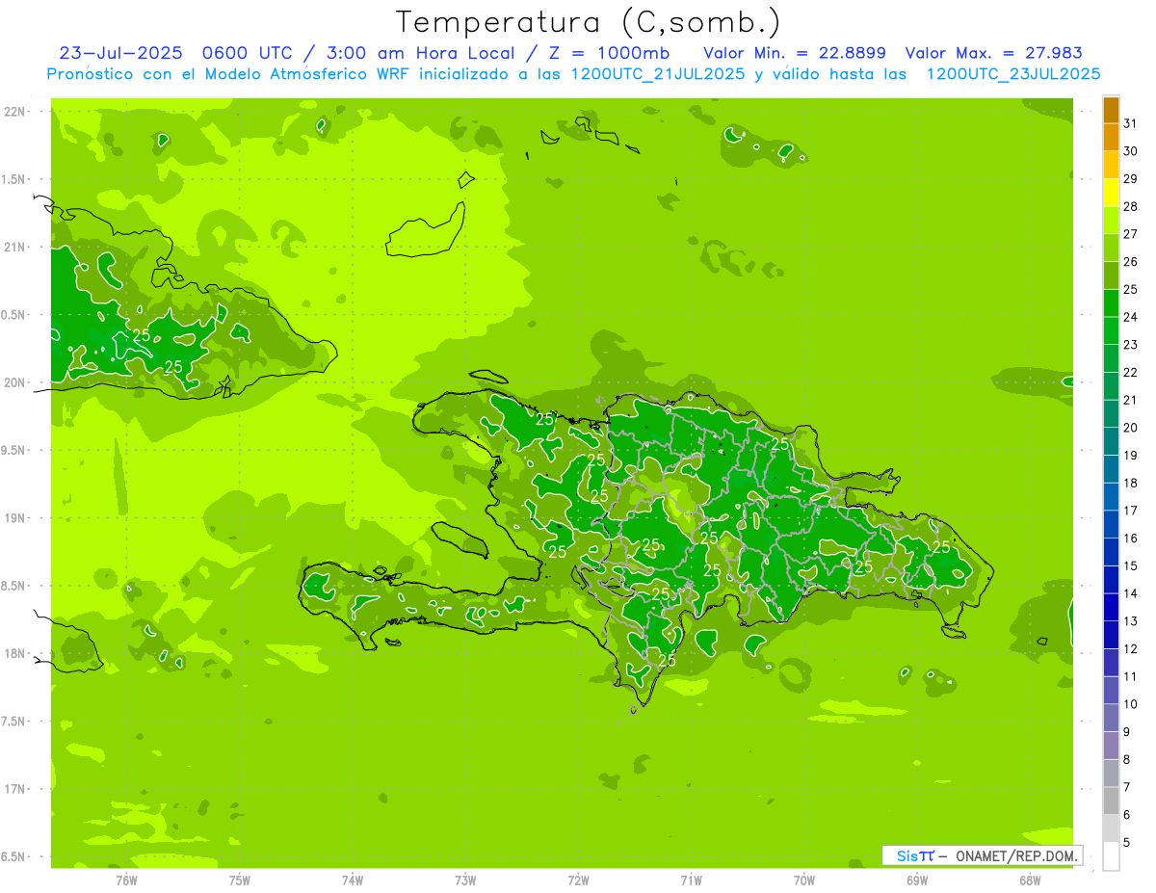Click the "10" label on the color bar

[1131, 704]
